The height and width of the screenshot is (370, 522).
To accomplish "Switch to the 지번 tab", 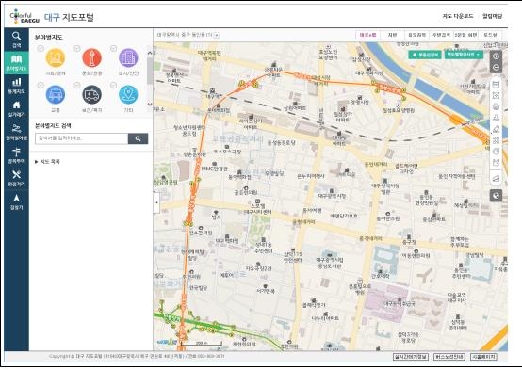I will 392,35.
